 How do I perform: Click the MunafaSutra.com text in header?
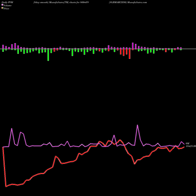click(x=137, y=2)
